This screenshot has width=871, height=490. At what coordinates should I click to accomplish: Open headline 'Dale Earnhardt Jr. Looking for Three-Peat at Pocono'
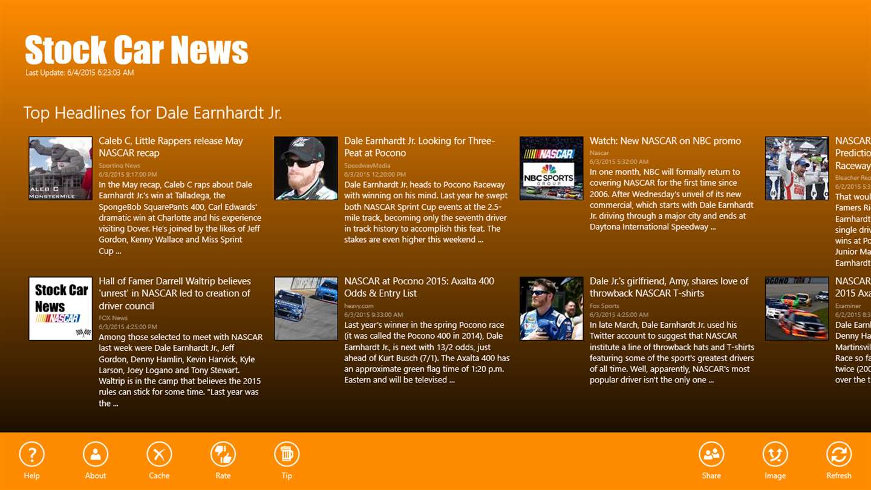pos(420,147)
